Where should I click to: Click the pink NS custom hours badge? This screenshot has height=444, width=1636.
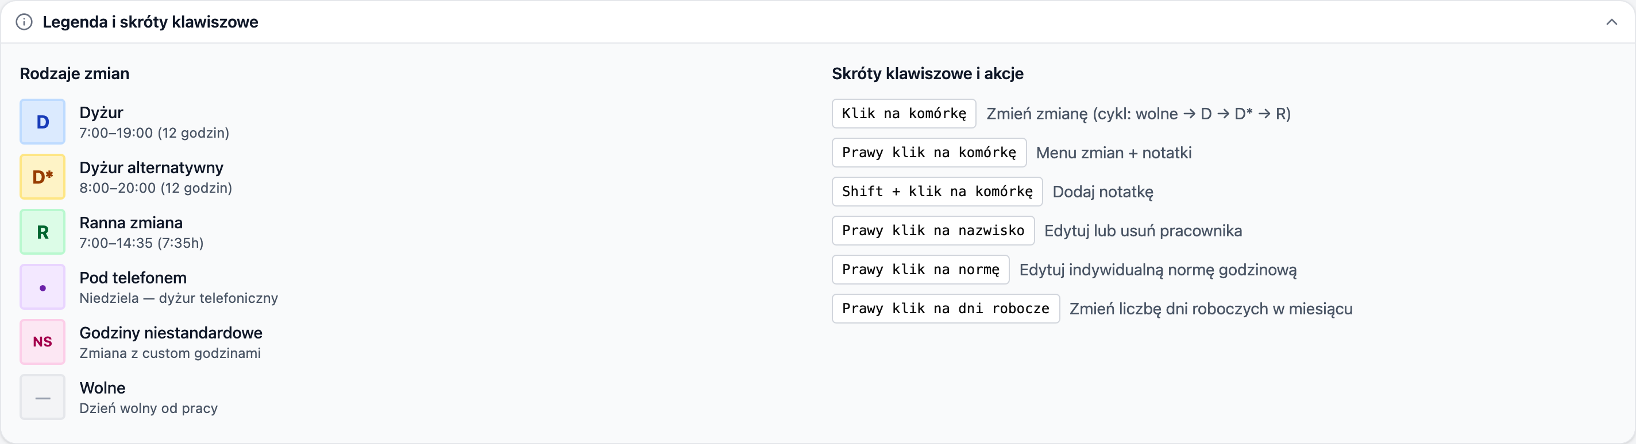[x=43, y=342]
